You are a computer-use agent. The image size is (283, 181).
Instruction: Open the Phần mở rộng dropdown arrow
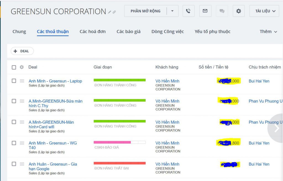pyautogui.click(x=172, y=11)
